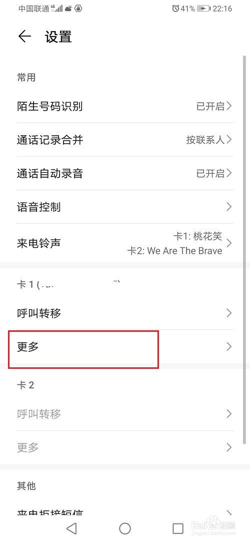Screen dimensions: 250x542
Task: Tap chevron on 卡1 呼叫转移 row
Action: (228, 313)
